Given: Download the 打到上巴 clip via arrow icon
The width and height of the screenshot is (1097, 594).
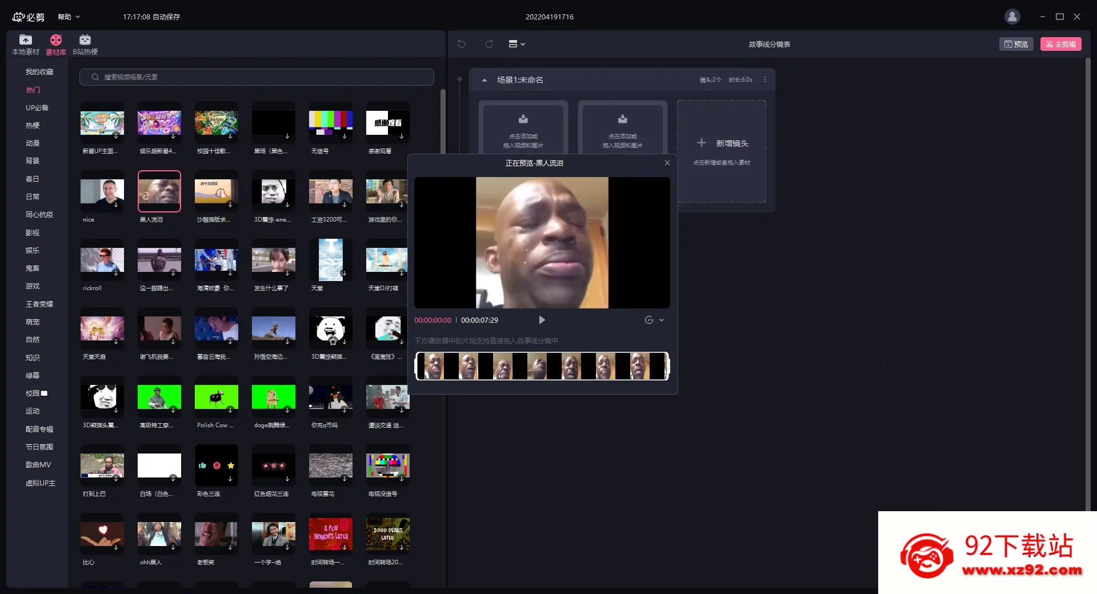Looking at the screenshot, I should coord(116,479).
